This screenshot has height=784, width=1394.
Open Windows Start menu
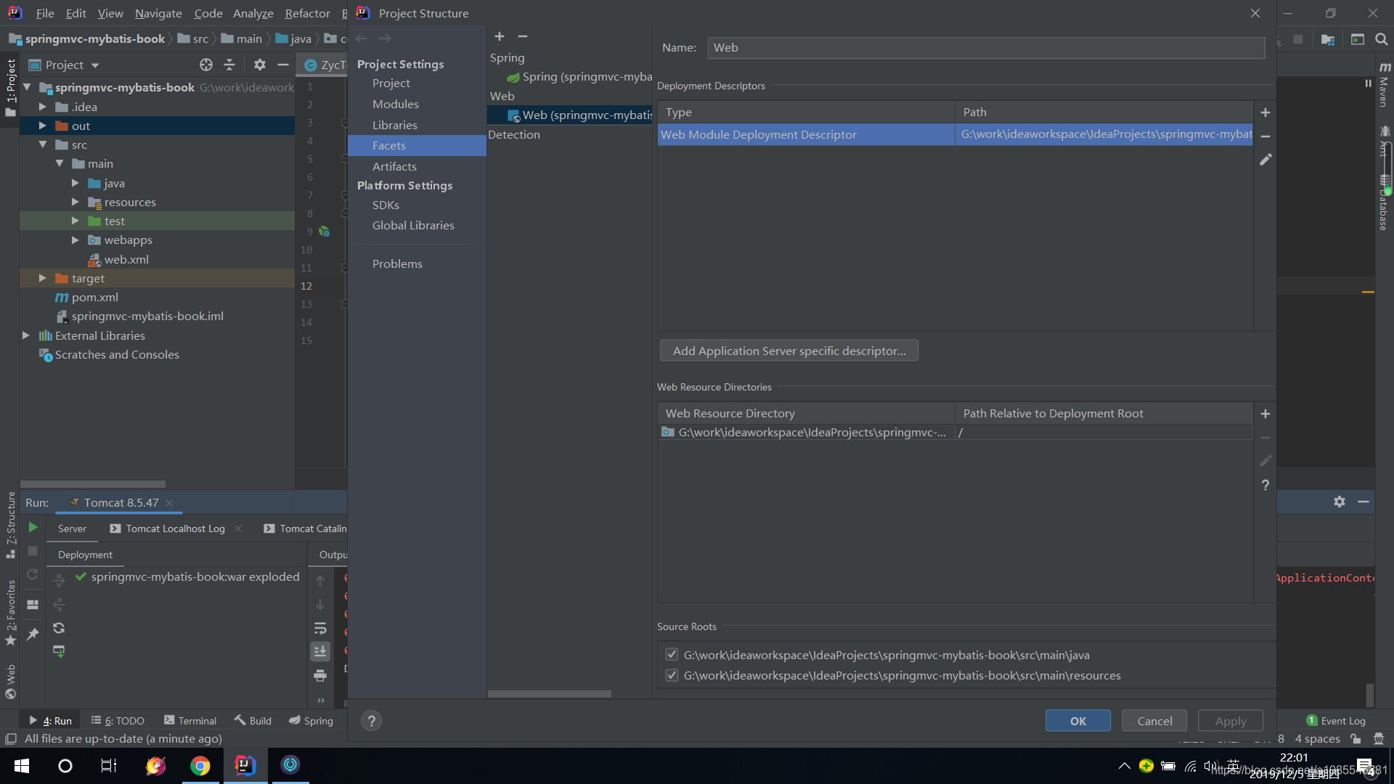22,766
